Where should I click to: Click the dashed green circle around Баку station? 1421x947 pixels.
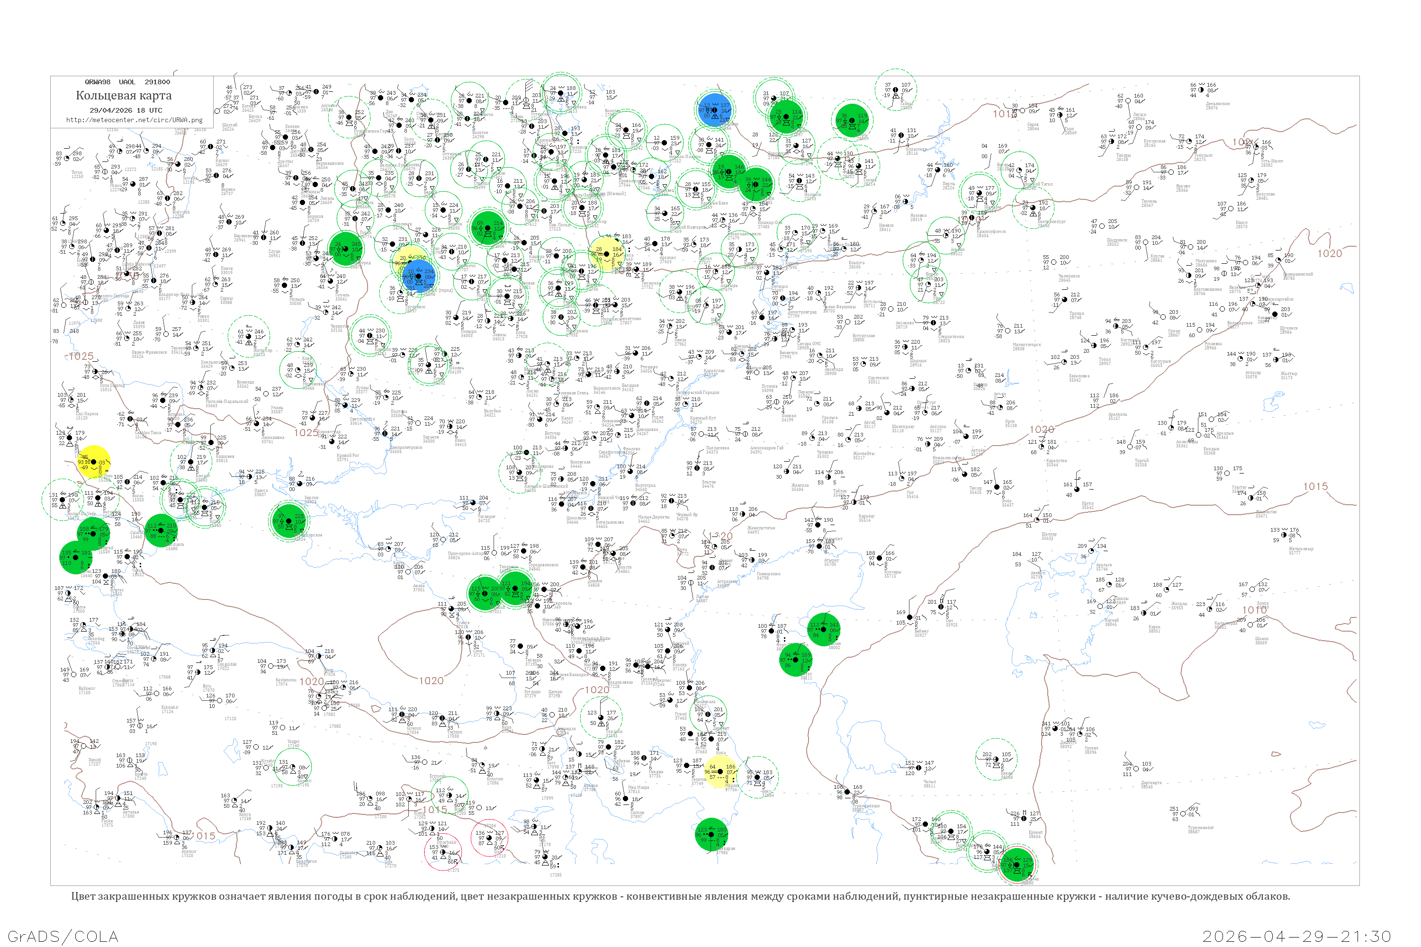pyautogui.click(x=757, y=777)
